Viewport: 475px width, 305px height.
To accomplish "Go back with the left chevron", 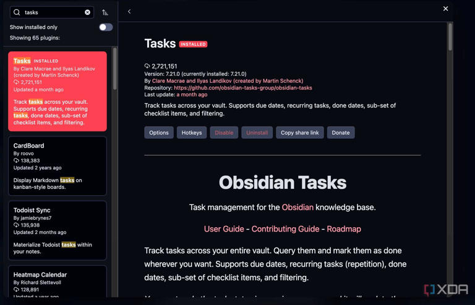I will [x=129, y=12].
